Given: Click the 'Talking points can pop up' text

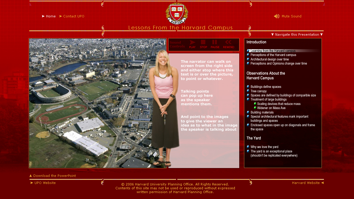Looking at the screenshot, I should pos(197,98).
